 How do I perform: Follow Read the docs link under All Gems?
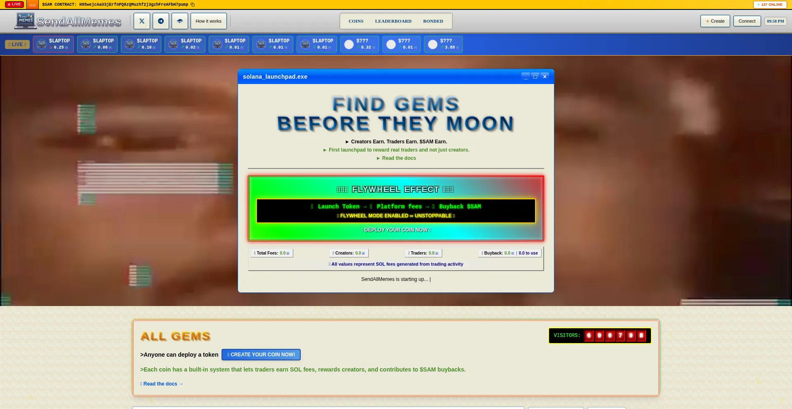162,384
